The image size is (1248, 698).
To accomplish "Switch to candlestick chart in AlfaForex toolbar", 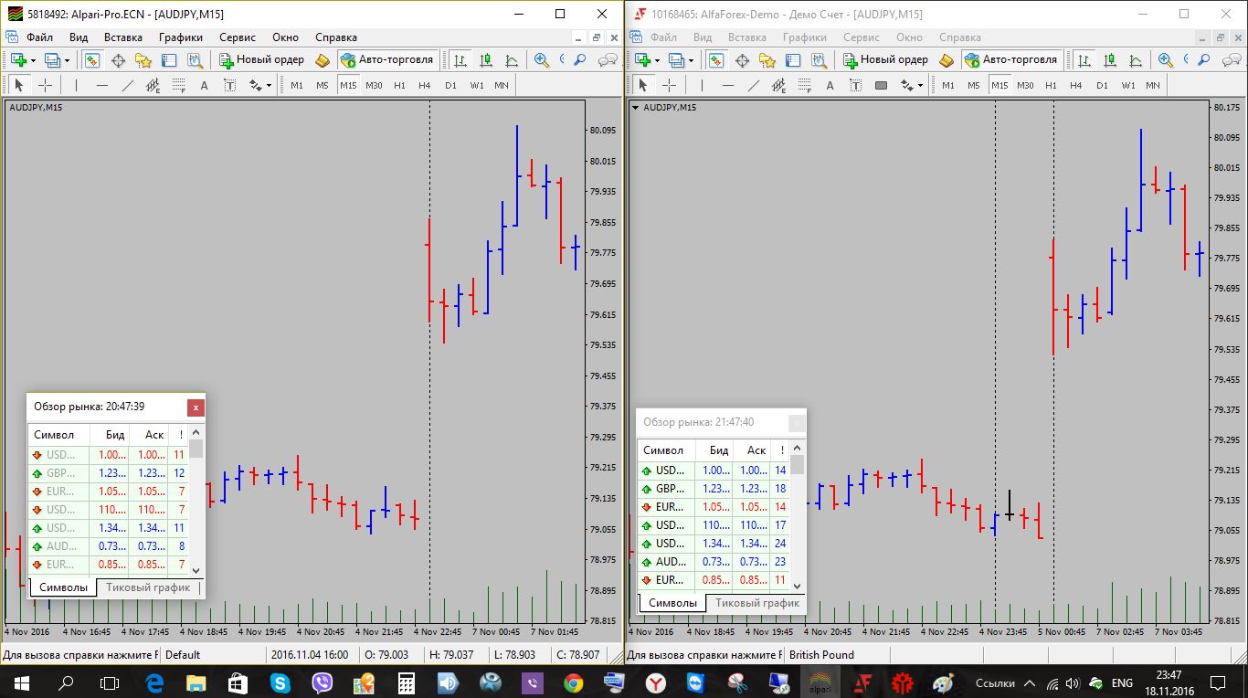I will click(x=1110, y=59).
